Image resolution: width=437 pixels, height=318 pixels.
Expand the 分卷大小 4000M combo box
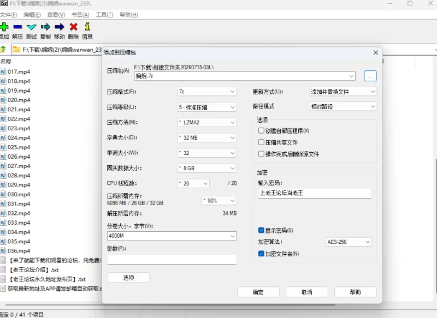pyautogui.click(x=233, y=236)
